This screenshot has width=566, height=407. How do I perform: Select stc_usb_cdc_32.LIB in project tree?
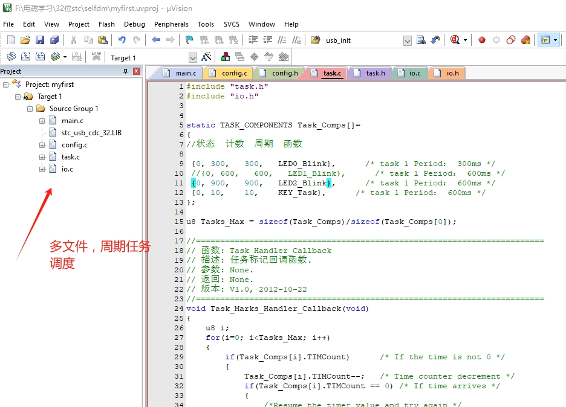point(91,133)
